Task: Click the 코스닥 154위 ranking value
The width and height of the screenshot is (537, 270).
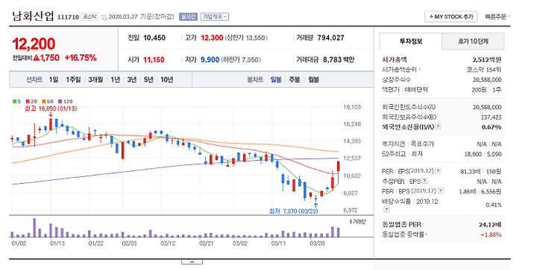Action: point(484,70)
